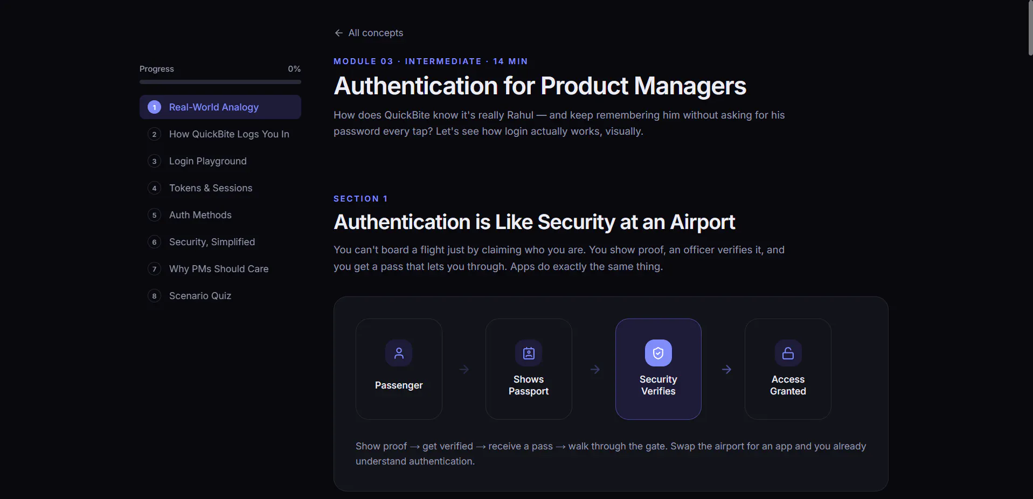This screenshot has width=1033, height=499.
Task: Click step number 8 circle in sidebar
Action: click(154, 296)
